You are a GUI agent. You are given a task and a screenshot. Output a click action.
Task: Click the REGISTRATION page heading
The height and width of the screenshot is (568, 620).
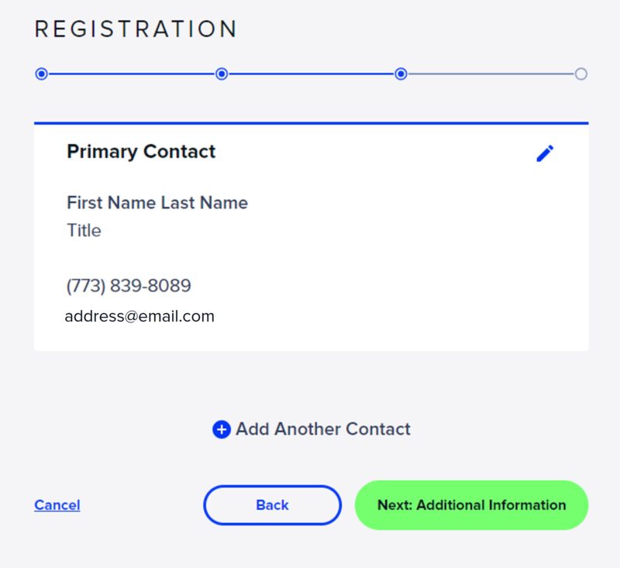[x=136, y=29]
